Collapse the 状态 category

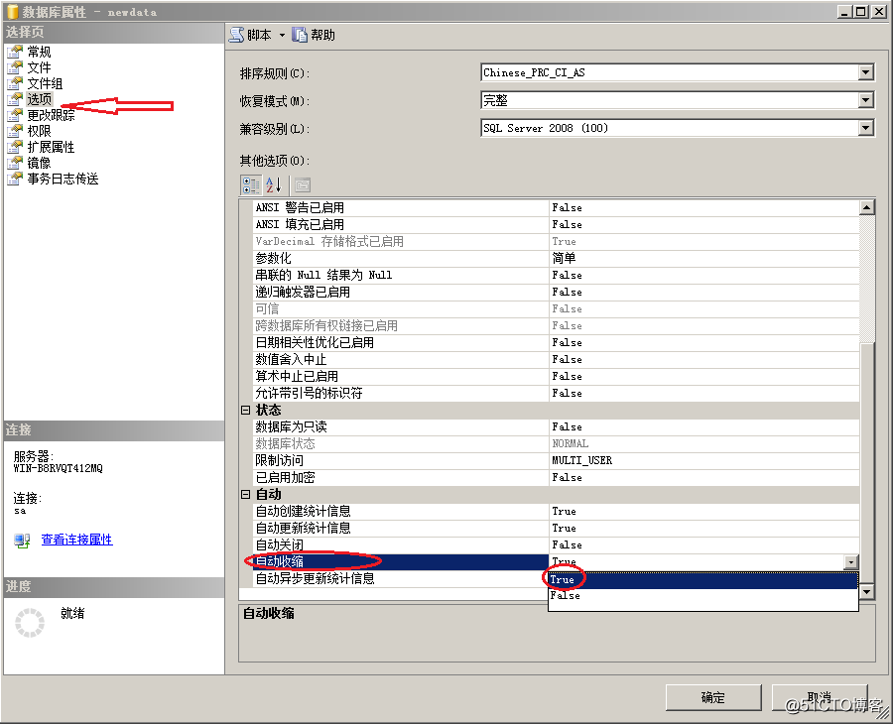tap(245, 410)
